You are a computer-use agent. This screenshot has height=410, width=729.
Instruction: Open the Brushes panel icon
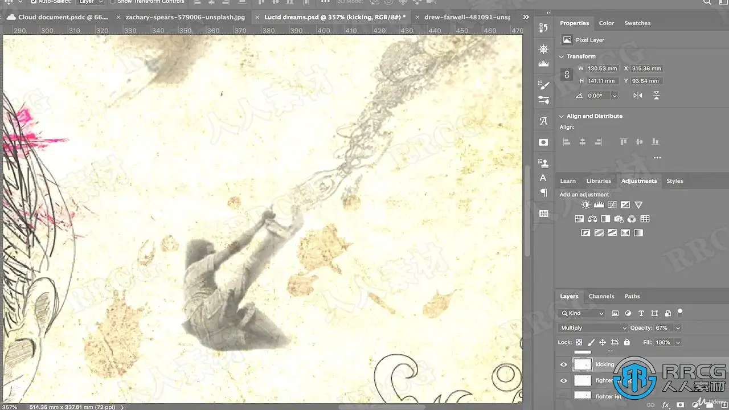point(543,100)
